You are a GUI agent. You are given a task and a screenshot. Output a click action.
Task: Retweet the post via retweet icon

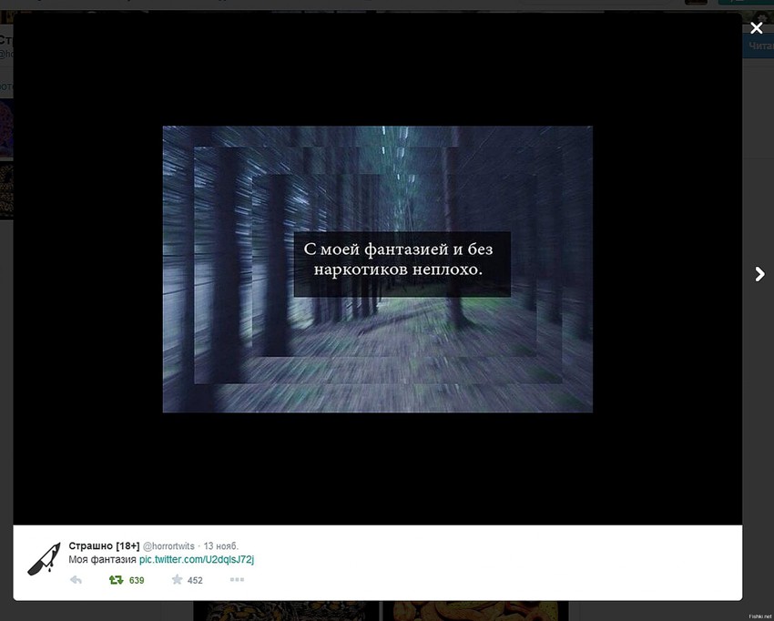point(116,580)
